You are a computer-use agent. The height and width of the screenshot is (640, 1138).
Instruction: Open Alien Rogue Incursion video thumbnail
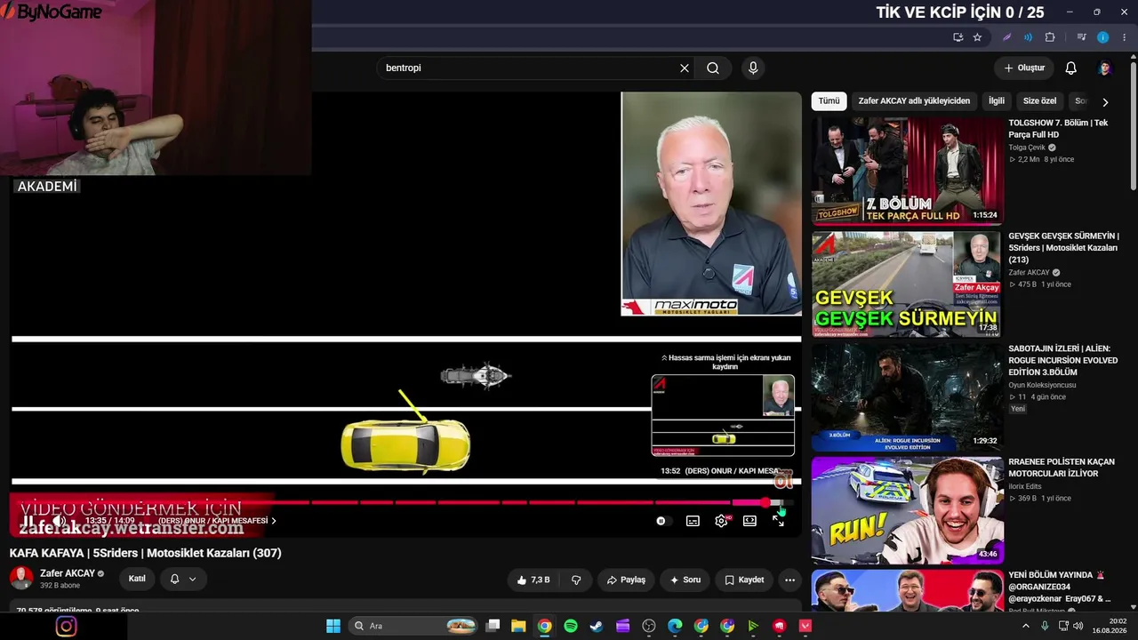(907, 397)
